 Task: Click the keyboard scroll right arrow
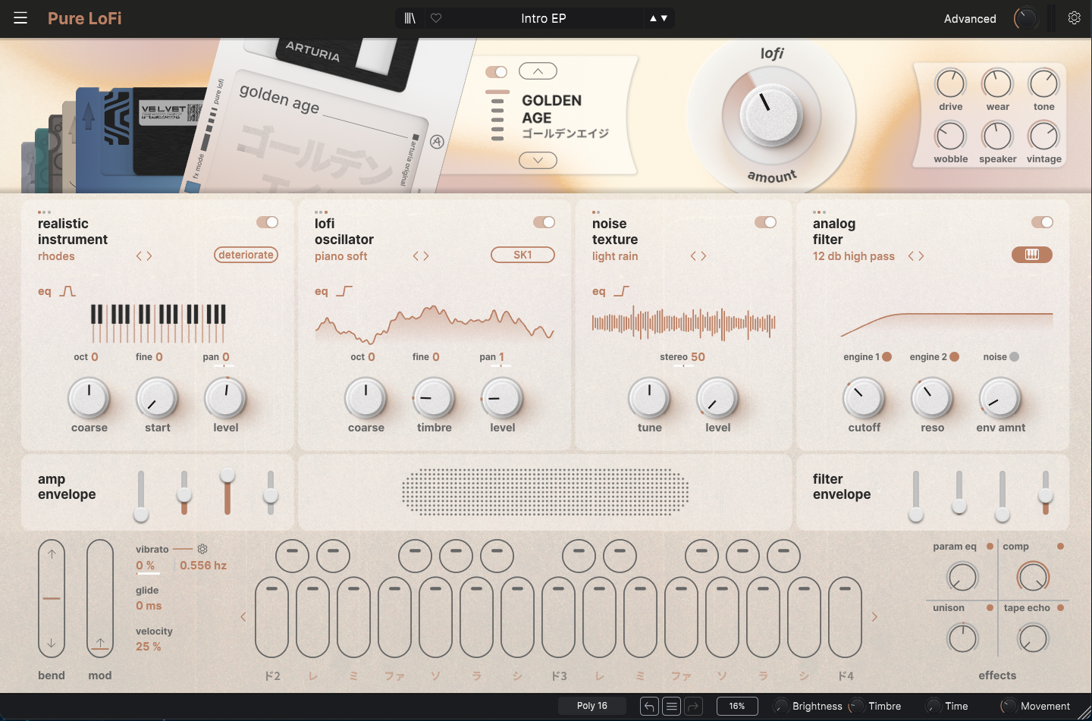874,616
